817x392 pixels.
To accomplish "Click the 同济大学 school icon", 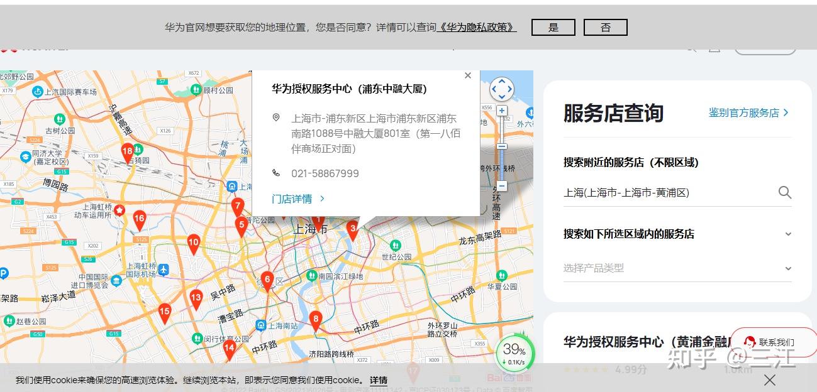I will click(x=25, y=156).
